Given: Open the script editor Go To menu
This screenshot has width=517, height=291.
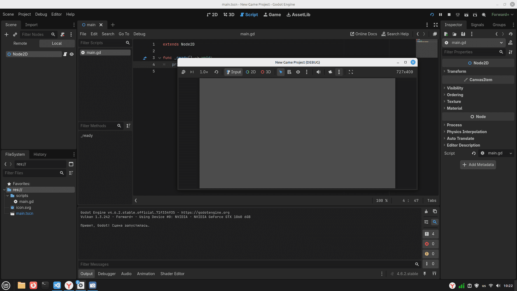Looking at the screenshot, I should (124, 34).
